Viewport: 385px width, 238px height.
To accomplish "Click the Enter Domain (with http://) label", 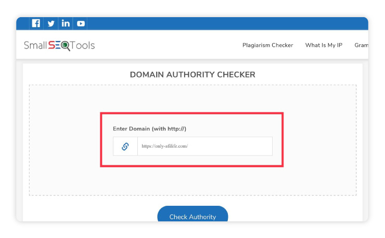I will pyautogui.click(x=149, y=128).
